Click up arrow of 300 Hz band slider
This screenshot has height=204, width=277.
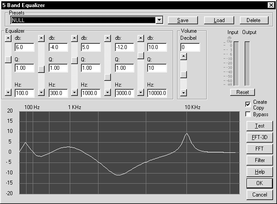point(41,38)
